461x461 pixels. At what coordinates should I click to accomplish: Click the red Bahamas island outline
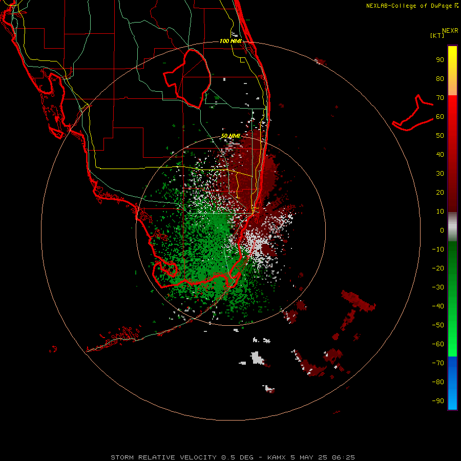[x=413, y=113]
